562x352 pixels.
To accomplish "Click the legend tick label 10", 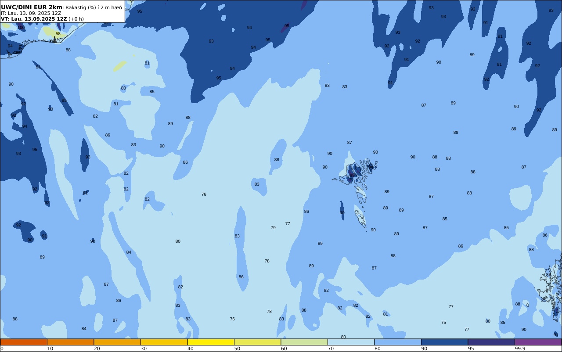I will pos(50,348).
